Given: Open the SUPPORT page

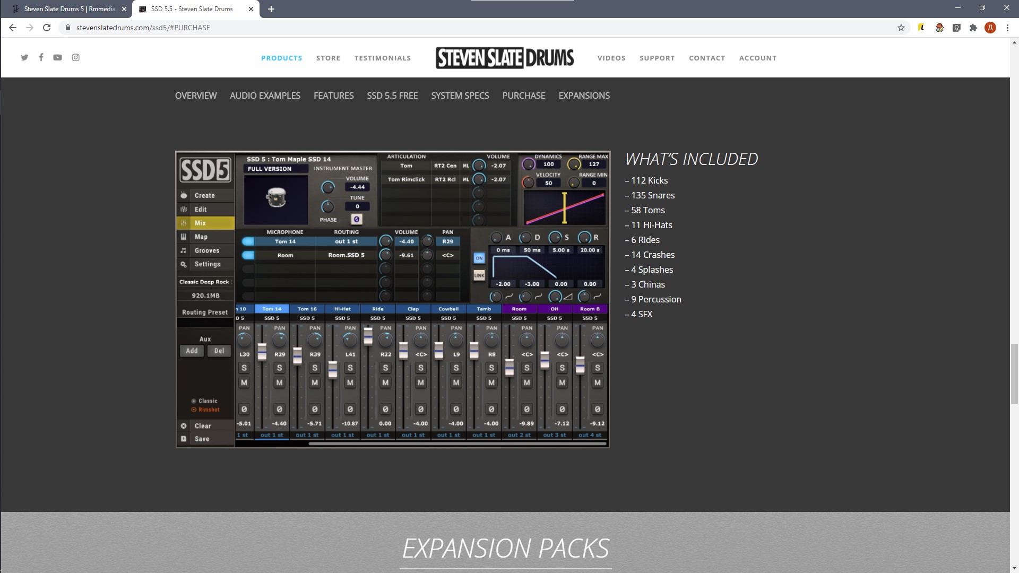Looking at the screenshot, I should [657, 58].
